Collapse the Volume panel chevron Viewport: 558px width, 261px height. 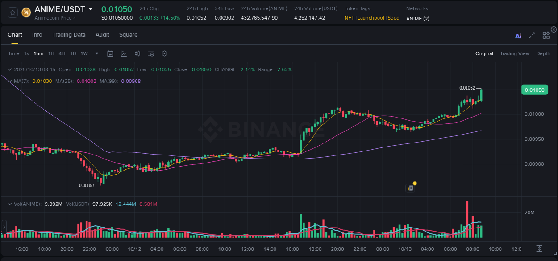coord(10,203)
